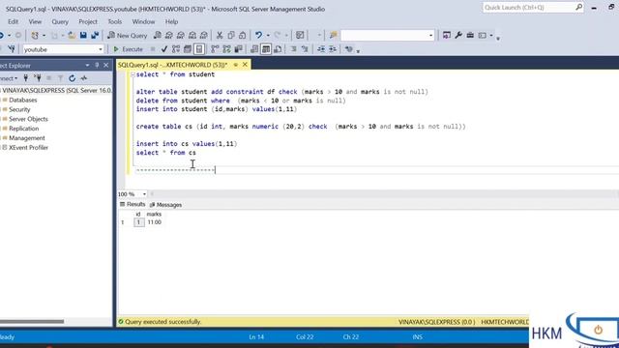Click the Save All icon
The image size is (619, 348).
tap(95, 36)
